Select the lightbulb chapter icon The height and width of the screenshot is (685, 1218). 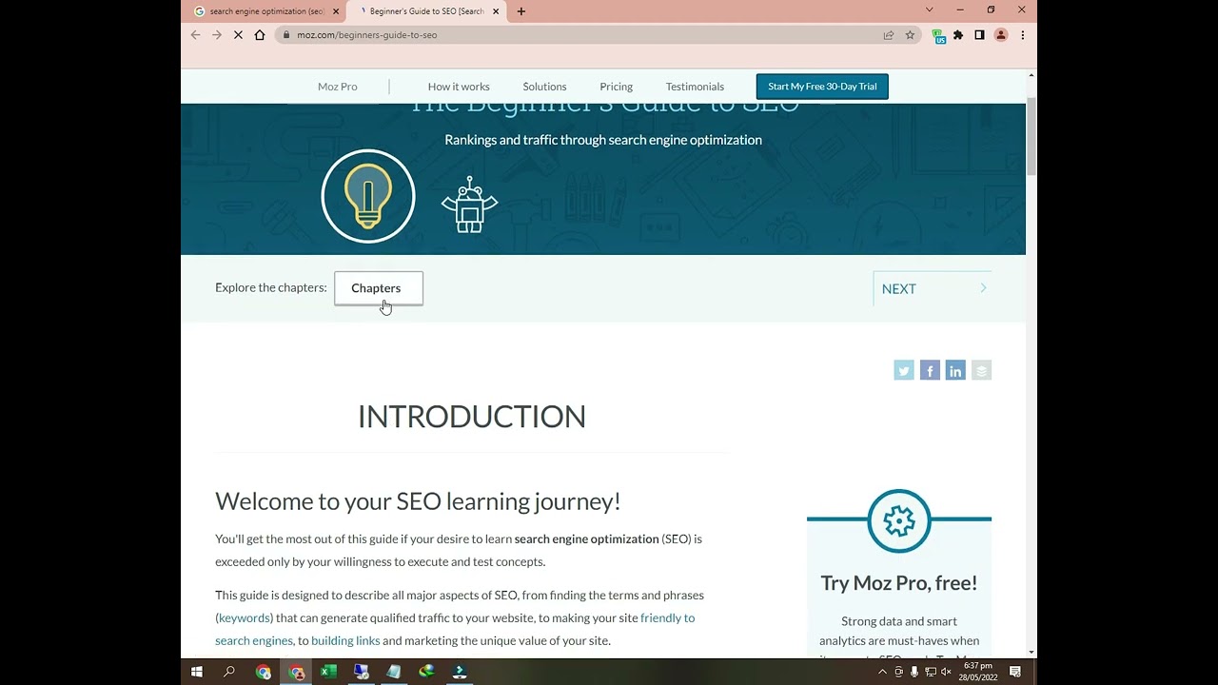(368, 197)
